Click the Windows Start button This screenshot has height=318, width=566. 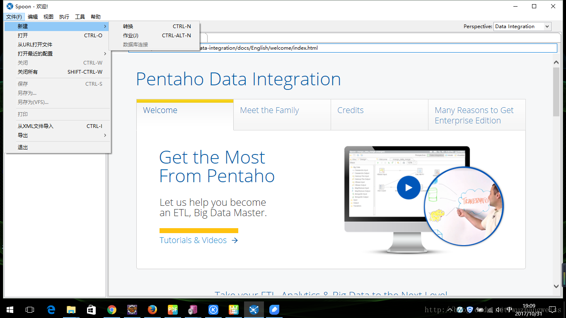[10, 309]
